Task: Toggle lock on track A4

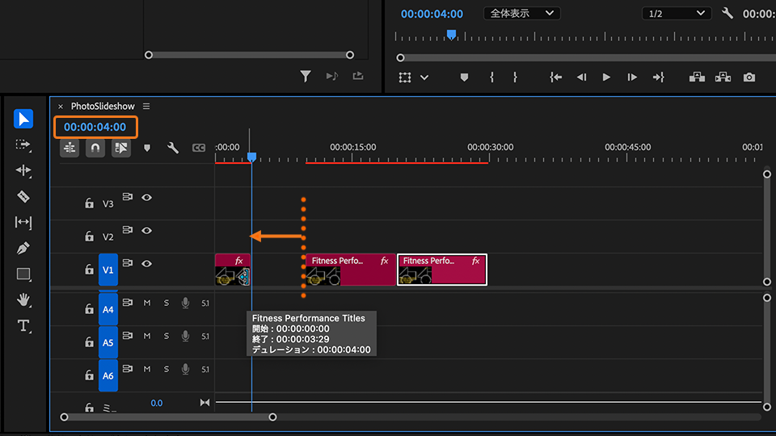Action: coord(89,308)
